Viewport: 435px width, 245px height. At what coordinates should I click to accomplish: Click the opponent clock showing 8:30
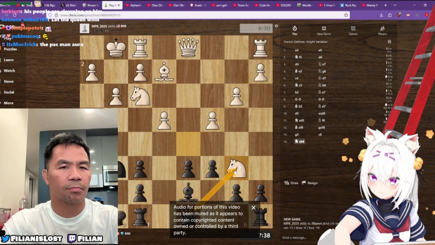[x=256, y=28]
